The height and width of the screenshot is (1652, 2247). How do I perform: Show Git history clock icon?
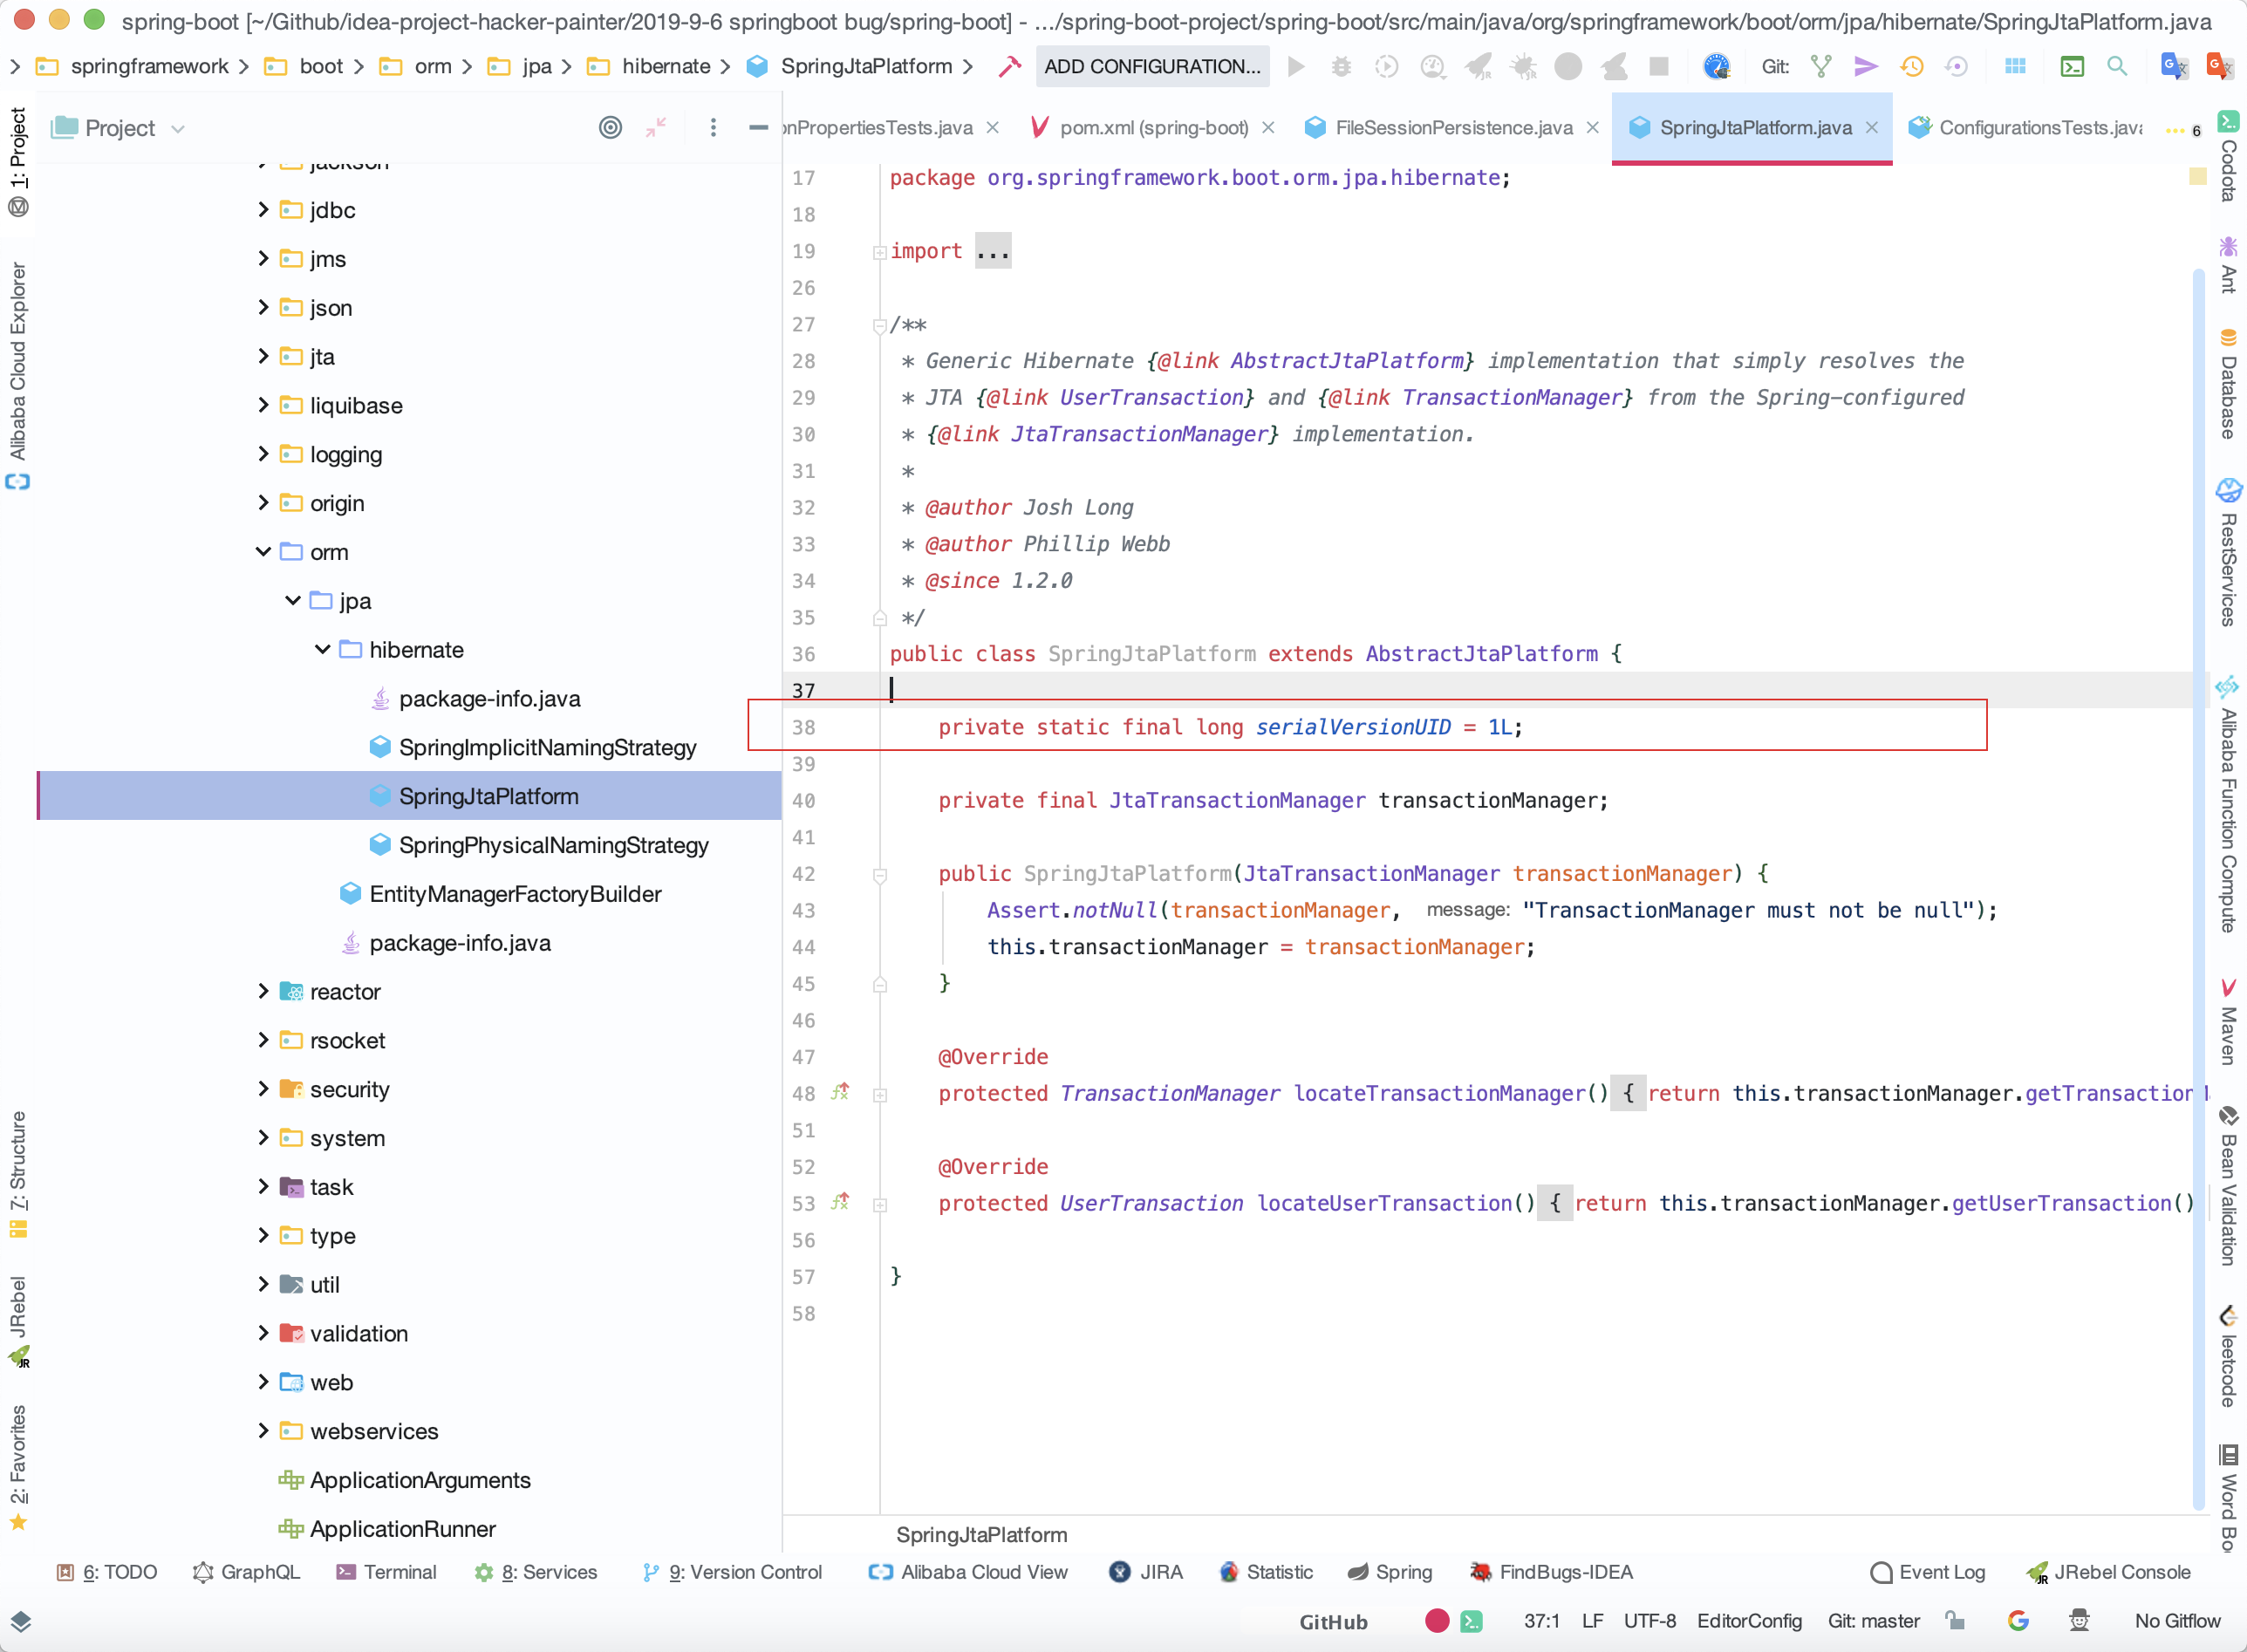pos(1911,66)
